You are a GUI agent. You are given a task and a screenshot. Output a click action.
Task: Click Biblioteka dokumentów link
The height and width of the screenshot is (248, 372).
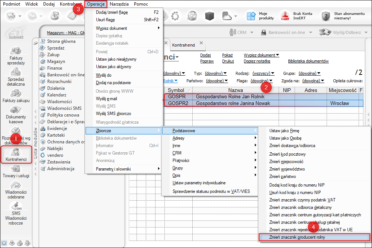pyautogui.click(x=308, y=61)
